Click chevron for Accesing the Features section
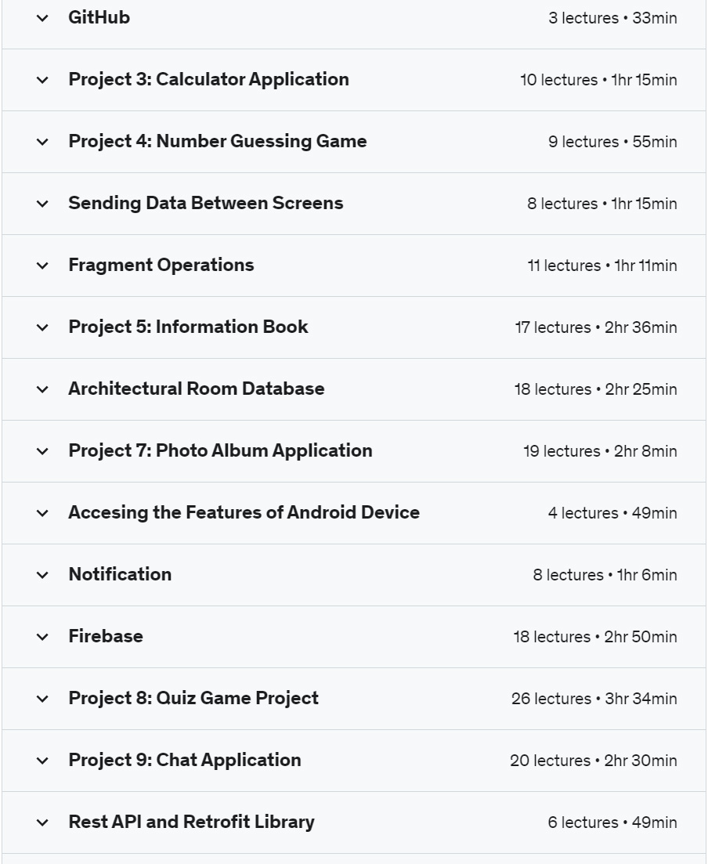The height and width of the screenshot is (864, 708). pos(42,513)
